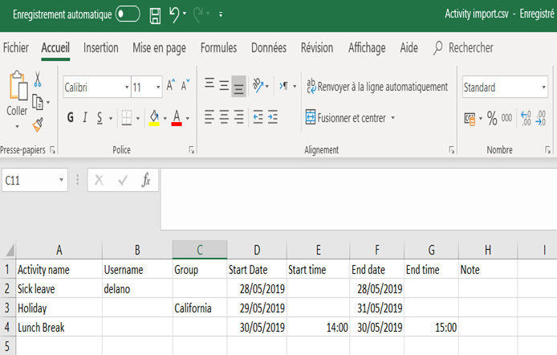Open the Formules ribbon tab

218,47
